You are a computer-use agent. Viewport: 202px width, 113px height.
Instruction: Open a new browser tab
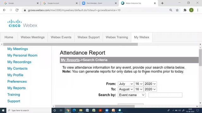(162, 3)
